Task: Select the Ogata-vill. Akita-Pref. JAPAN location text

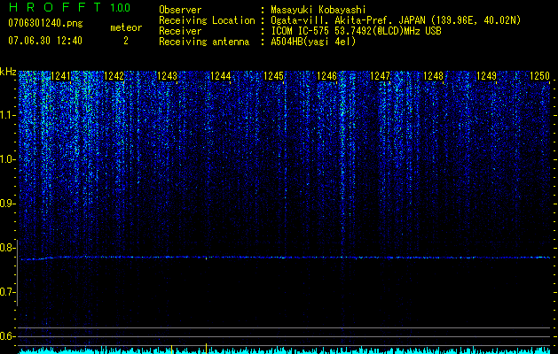Action: [396, 20]
